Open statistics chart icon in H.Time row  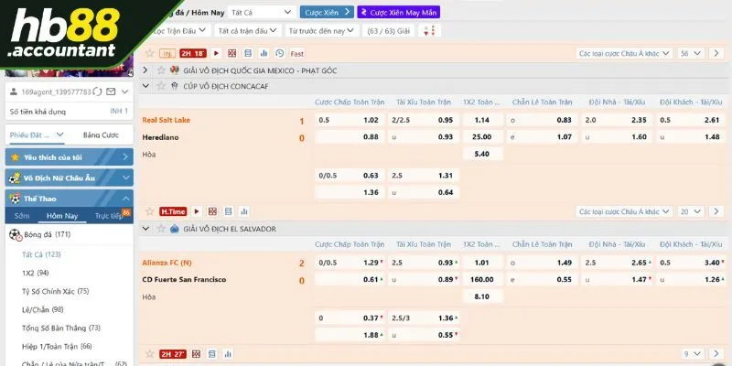(x=244, y=211)
